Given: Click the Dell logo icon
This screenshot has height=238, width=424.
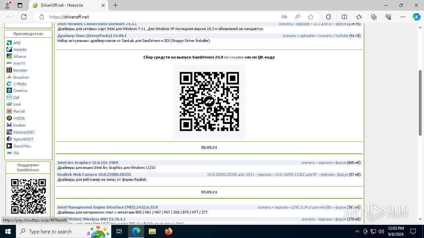Looking at the screenshot, I should coord(9,98).
